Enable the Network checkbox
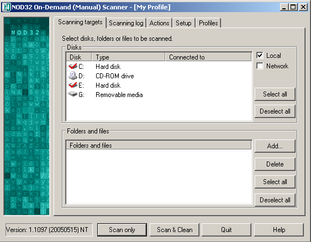The width and height of the screenshot is (311, 242). coord(260,66)
